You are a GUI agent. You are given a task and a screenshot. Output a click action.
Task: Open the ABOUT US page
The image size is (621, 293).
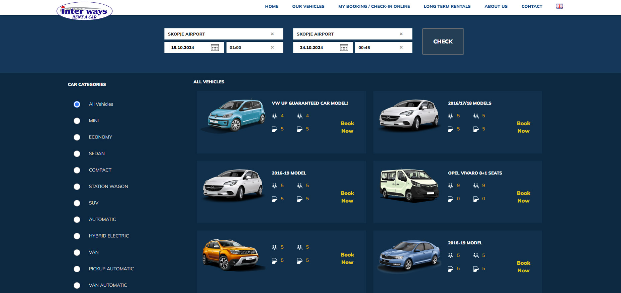click(496, 6)
